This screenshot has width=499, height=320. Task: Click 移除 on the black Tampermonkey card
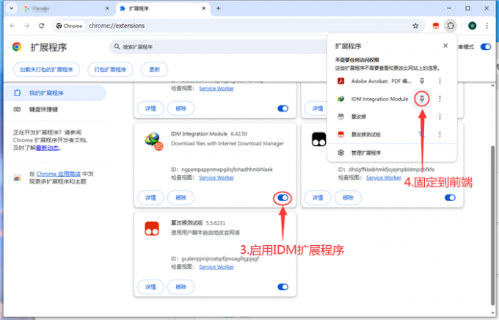click(348, 197)
